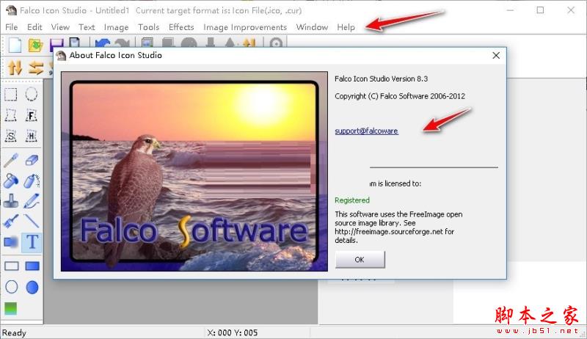Select the elliptical selection tool
The width and height of the screenshot is (587, 339).
32,95
